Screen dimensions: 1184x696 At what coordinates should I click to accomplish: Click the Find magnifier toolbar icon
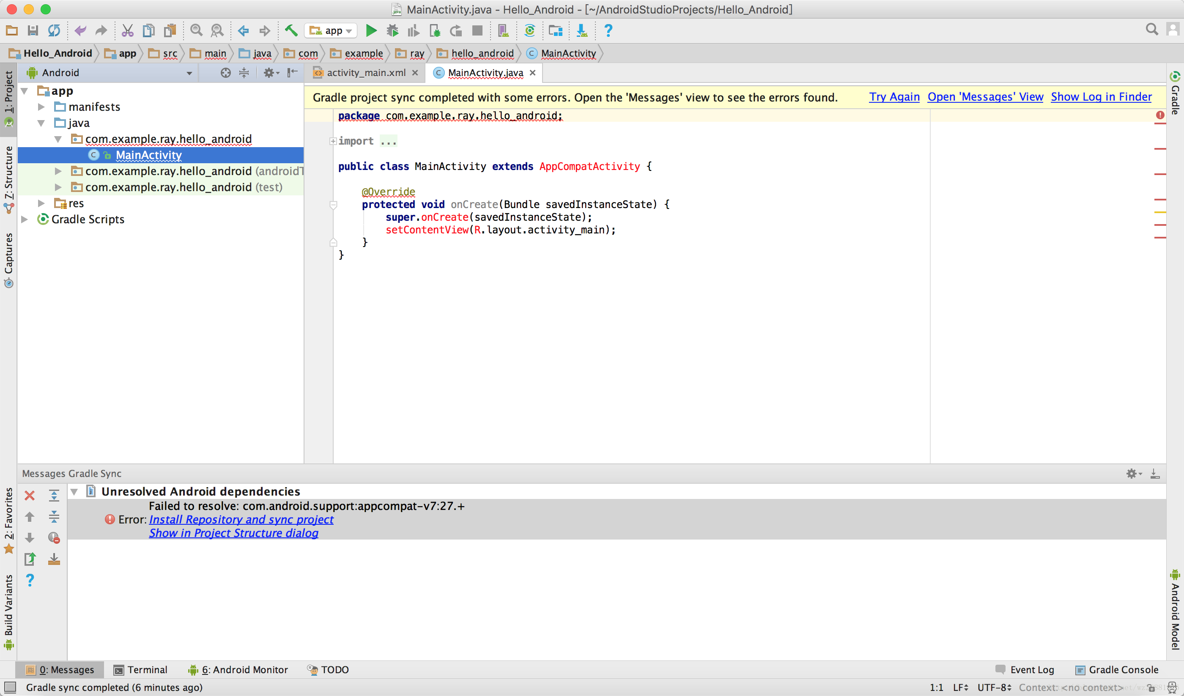tap(196, 31)
